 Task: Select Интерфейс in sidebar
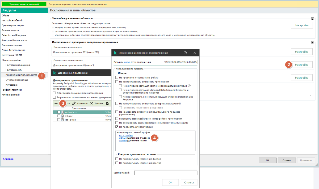(x=11, y=85)
